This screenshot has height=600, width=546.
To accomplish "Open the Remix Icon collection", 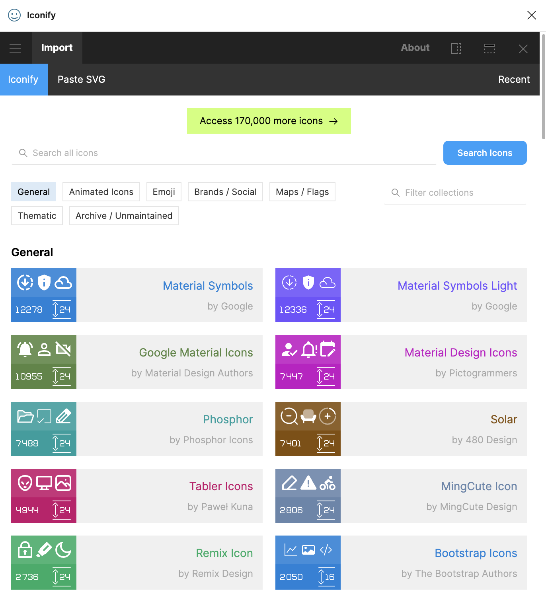I will coord(137,563).
